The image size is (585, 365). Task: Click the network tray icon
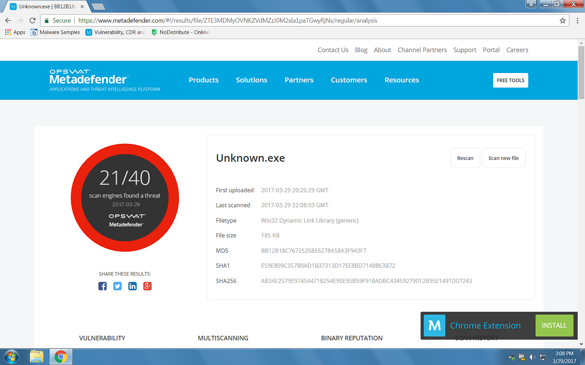[543, 357]
